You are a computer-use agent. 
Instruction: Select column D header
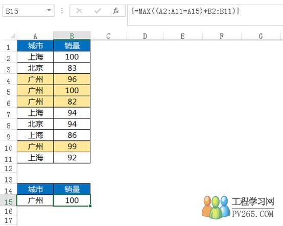pos(145,36)
